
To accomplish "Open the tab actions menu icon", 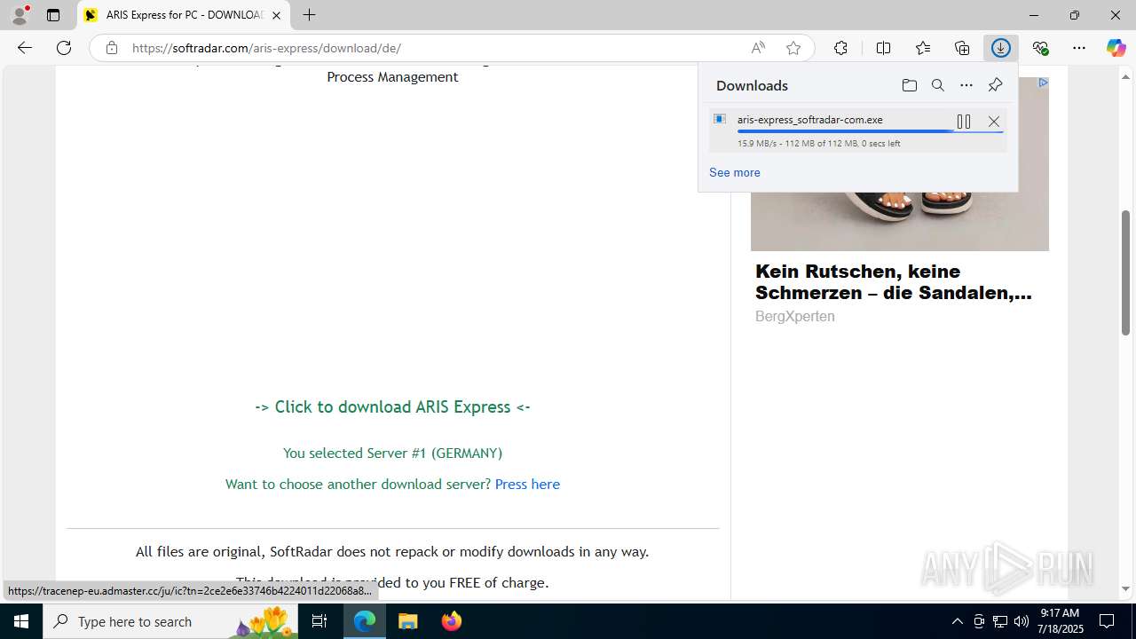I will (x=53, y=15).
